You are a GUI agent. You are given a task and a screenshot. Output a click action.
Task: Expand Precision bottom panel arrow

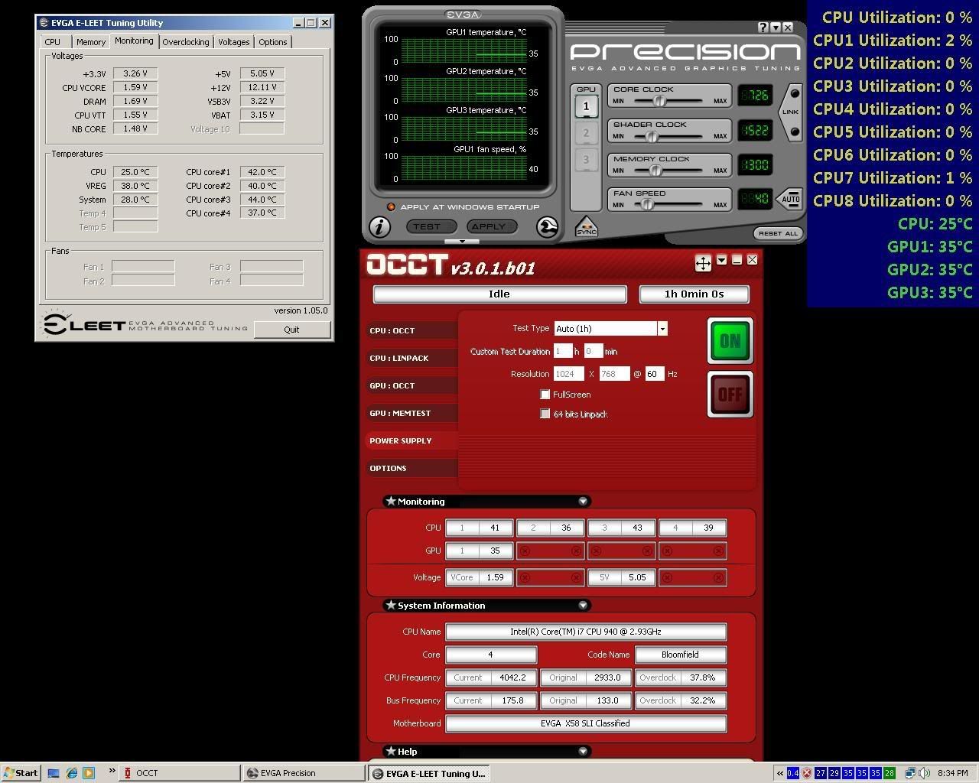tap(462, 242)
